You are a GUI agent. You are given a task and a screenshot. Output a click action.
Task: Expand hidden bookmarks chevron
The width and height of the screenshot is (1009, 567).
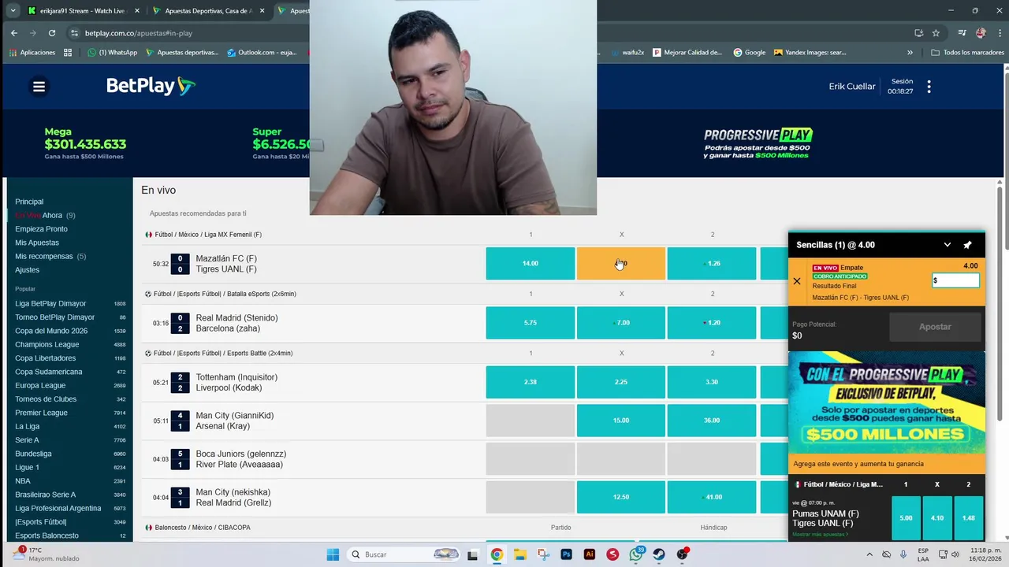pos(910,53)
